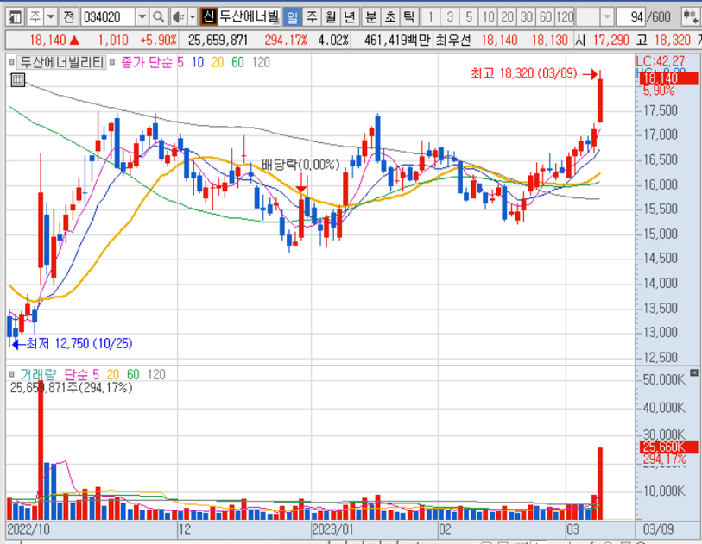702x544 pixels.
Task: Select the 주 weekly chart tab
Action: pyautogui.click(x=311, y=17)
